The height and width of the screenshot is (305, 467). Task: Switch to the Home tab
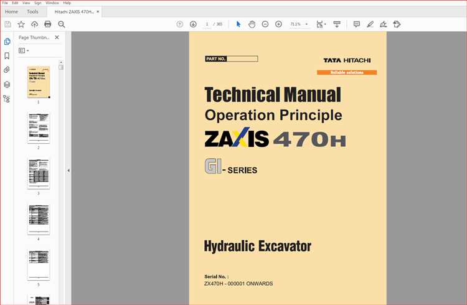(x=12, y=12)
